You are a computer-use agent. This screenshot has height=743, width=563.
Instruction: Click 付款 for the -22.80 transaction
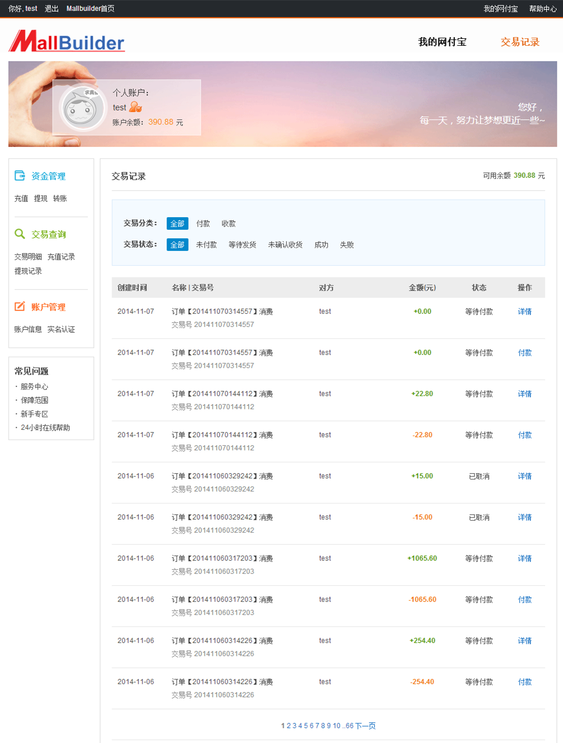(x=525, y=435)
